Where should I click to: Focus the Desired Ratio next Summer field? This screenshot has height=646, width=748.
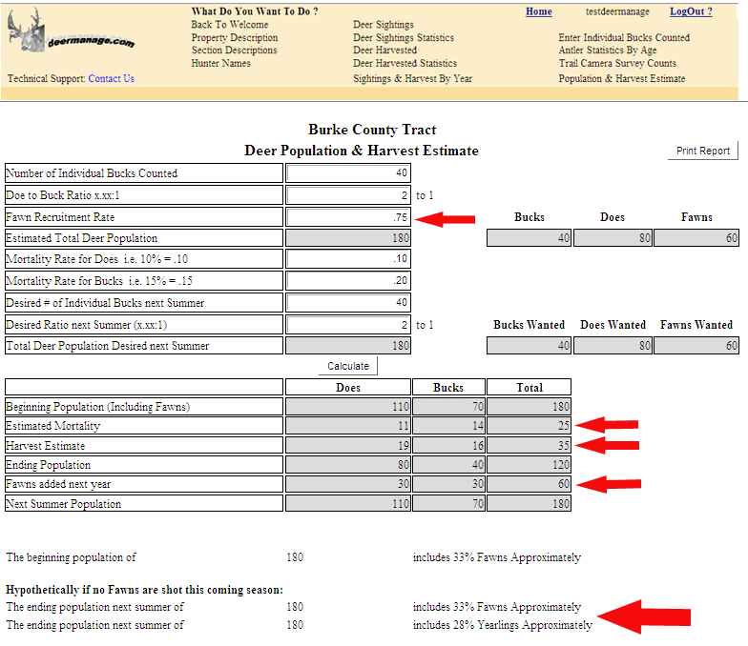coord(348,324)
